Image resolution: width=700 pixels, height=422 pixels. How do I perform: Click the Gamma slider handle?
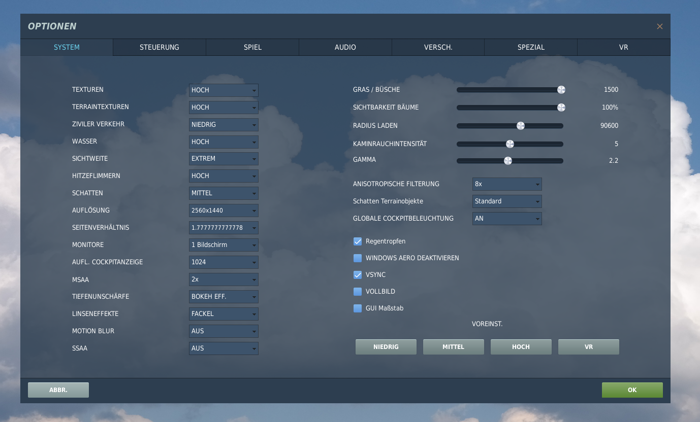507,161
